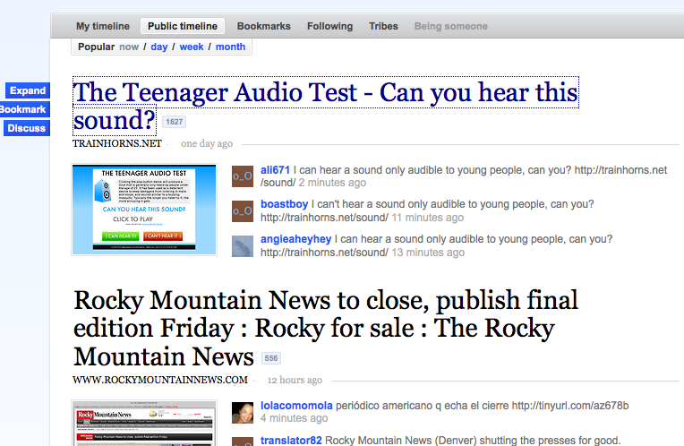Click lolacomomola's avatar photo
Image resolution: width=684 pixels, height=446 pixels.
243,412
